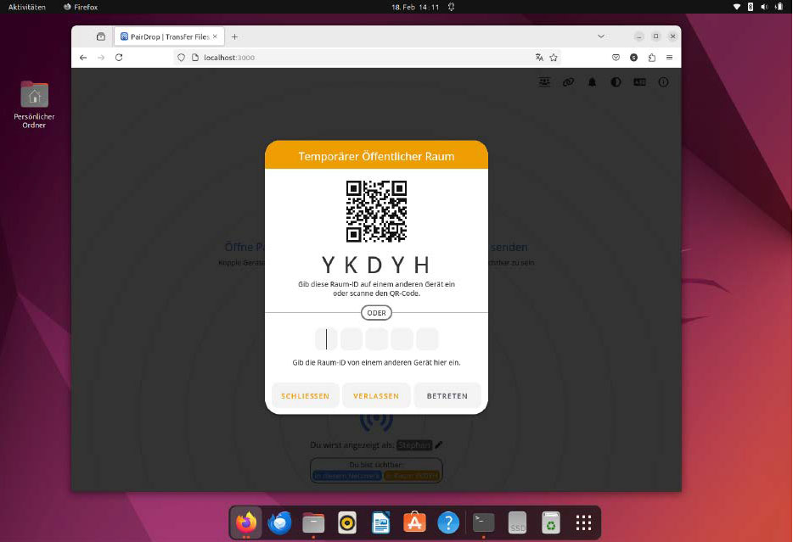Toggle the bookmark star in address bar
Viewport: 793px width, 542px height.
[x=554, y=58]
